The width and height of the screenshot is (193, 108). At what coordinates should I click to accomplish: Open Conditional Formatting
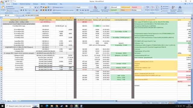[x=95, y=9]
